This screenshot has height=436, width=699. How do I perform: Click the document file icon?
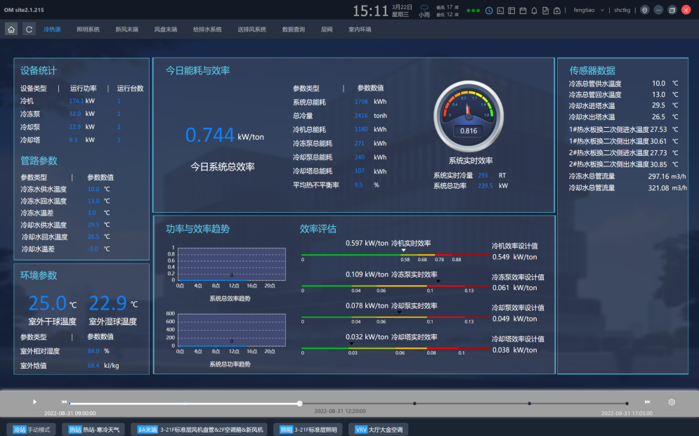pos(545,11)
